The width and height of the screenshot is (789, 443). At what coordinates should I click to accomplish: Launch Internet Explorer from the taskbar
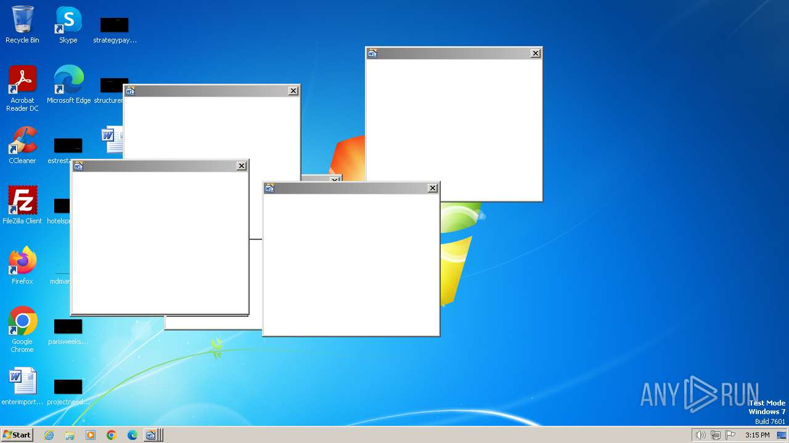pos(49,435)
